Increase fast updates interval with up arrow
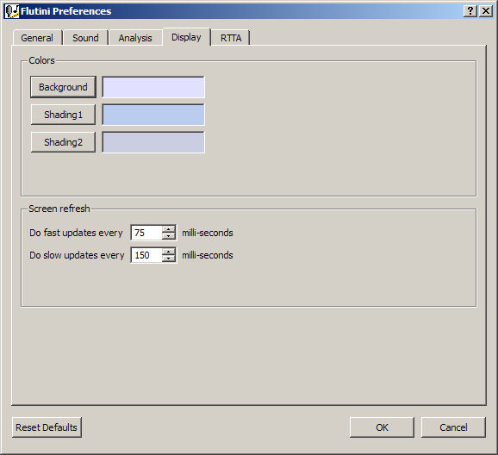Image resolution: width=498 pixels, height=455 pixels. [169, 229]
